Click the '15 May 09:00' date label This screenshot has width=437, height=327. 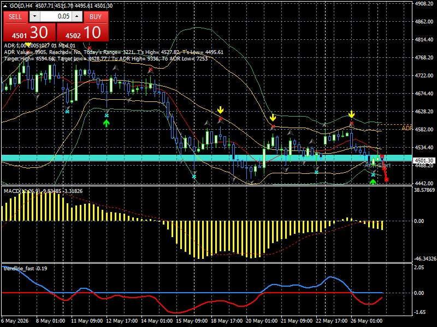point(192,321)
